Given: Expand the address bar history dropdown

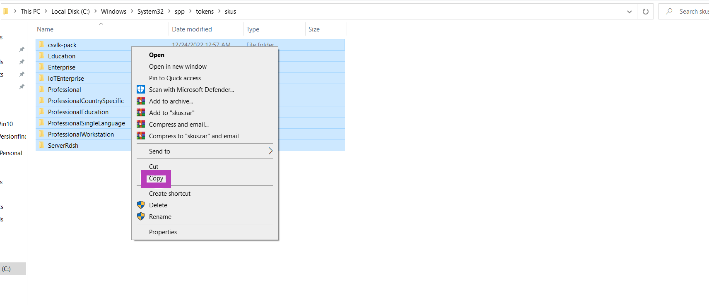Looking at the screenshot, I should coord(629,12).
